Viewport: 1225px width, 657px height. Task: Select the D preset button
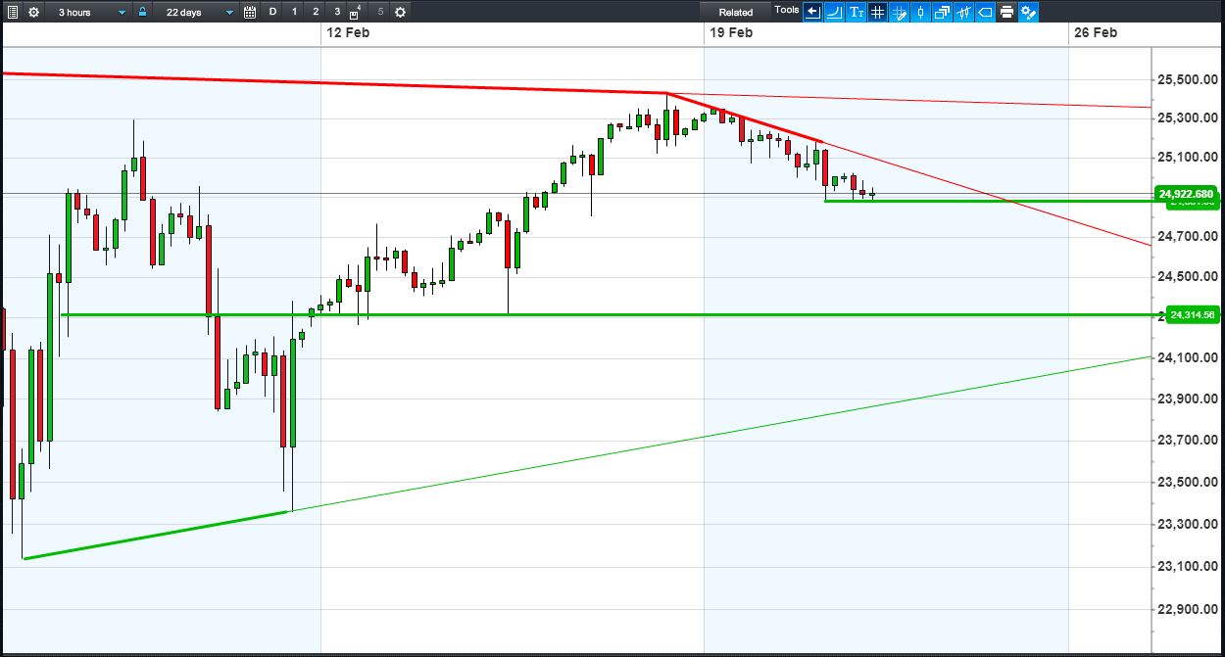click(272, 12)
